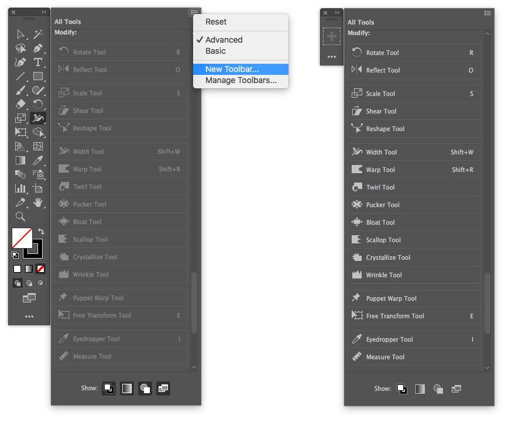Select Manage Toolbars... menu entry

[x=240, y=80]
